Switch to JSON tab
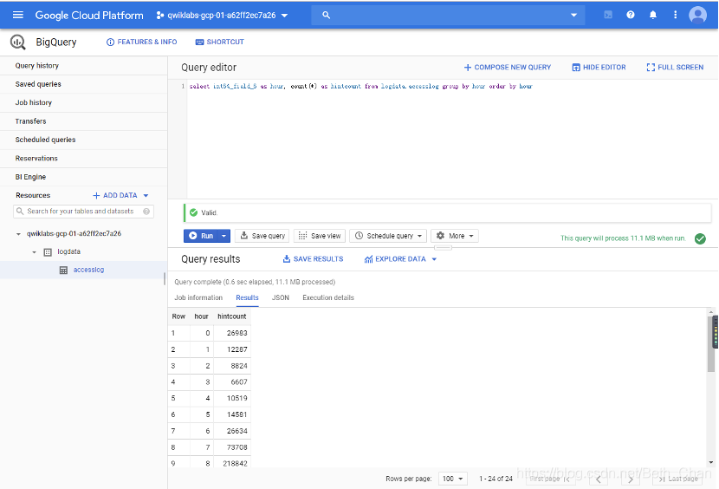719x489 pixels. [x=281, y=298]
